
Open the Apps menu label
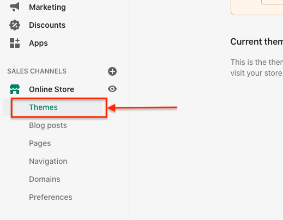coord(38,43)
